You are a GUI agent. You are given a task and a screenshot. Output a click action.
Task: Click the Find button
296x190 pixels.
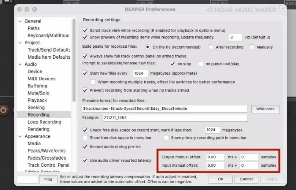(48, 179)
